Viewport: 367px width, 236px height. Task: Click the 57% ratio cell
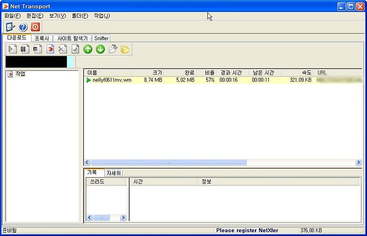[x=210, y=80]
